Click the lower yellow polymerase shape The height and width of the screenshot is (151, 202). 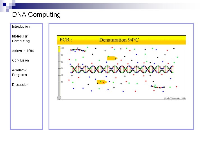click(x=102, y=82)
